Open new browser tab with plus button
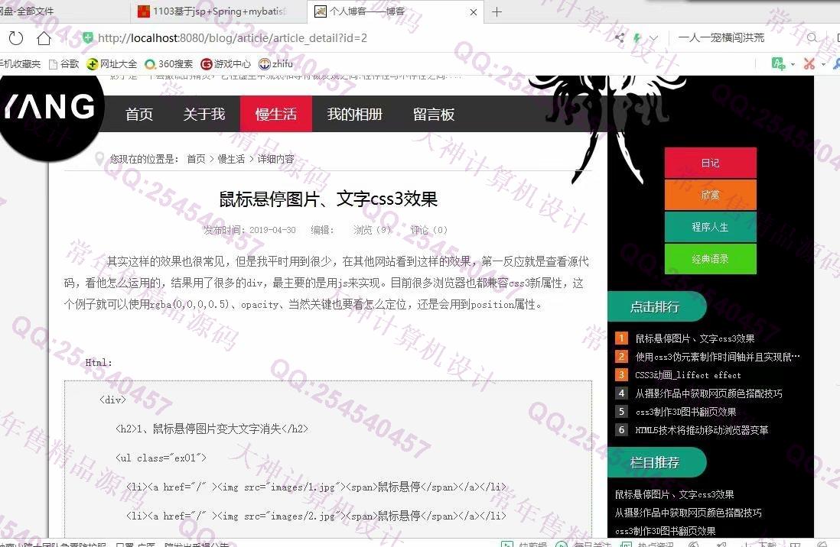The height and width of the screenshot is (547, 840). [497, 11]
